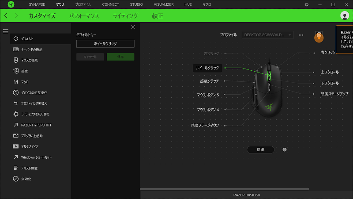This screenshot has width=353, height=199.
Task: Click the horizontal scrollbar at bottom
Action: coord(224,189)
